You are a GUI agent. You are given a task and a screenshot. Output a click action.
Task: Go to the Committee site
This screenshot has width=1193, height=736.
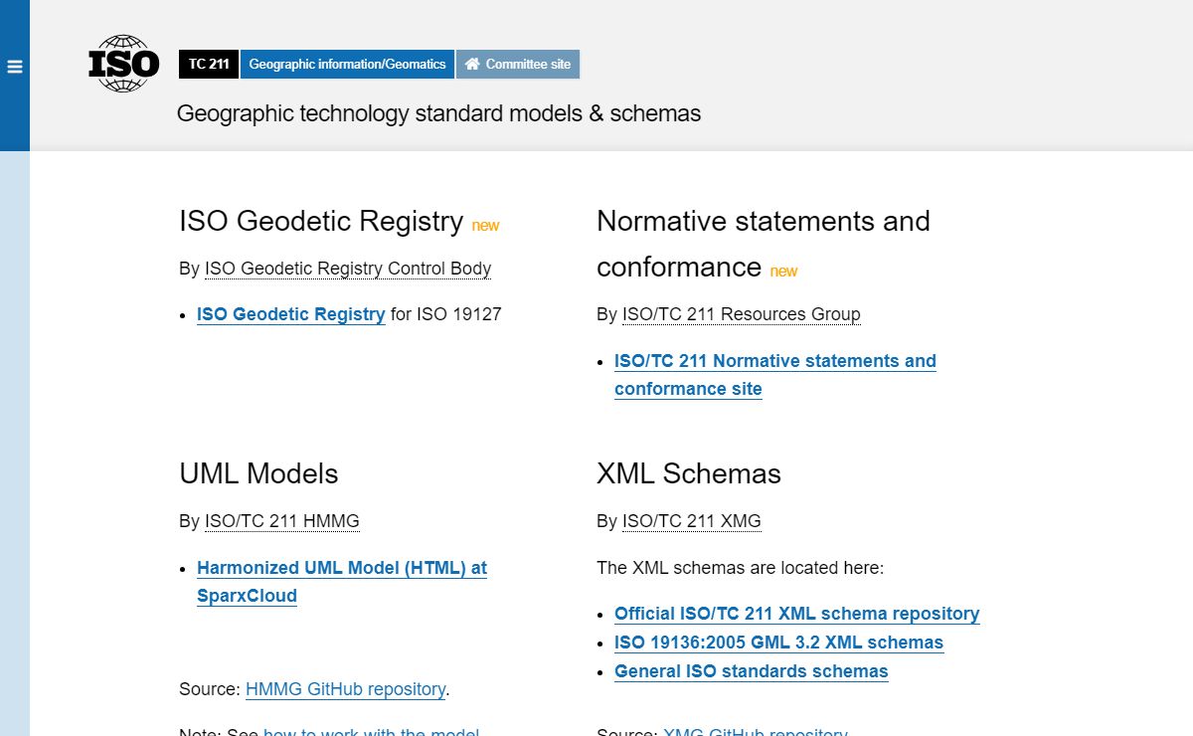pos(518,64)
